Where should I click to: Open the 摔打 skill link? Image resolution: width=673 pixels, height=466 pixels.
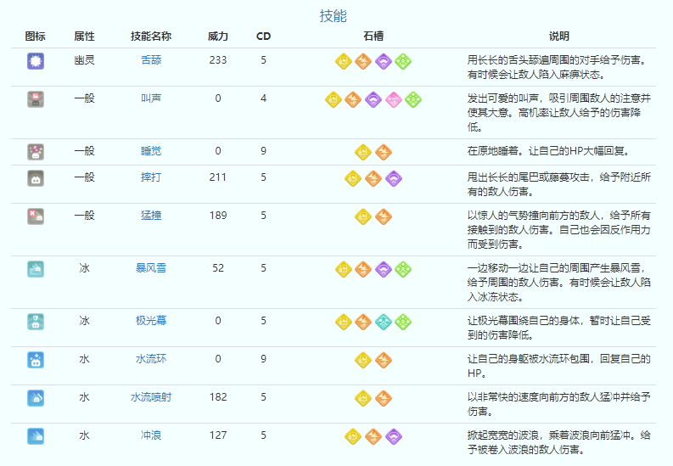pyautogui.click(x=151, y=177)
